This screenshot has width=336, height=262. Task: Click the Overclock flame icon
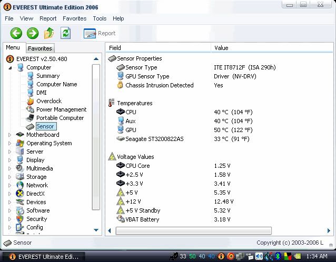31,101
